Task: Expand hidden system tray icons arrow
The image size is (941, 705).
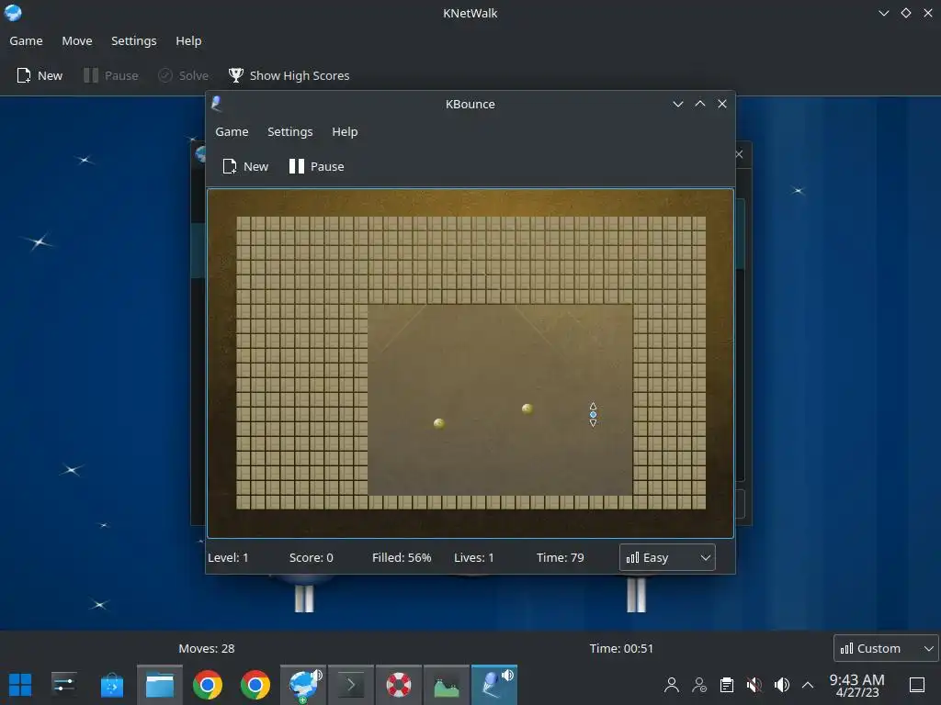Action: pyautogui.click(x=808, y=685)
